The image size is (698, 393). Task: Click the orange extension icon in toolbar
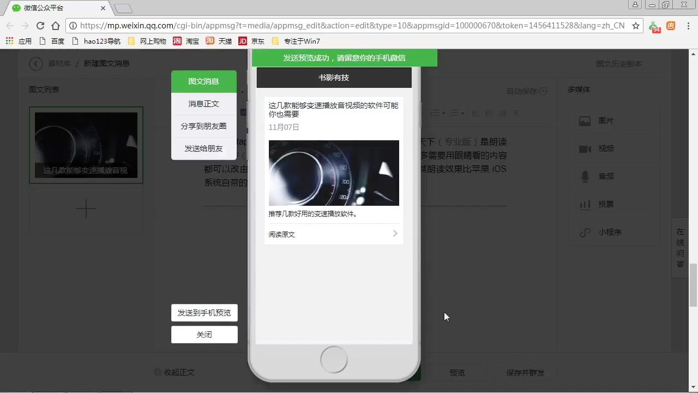pyautogui.click(x=671, y=26)
